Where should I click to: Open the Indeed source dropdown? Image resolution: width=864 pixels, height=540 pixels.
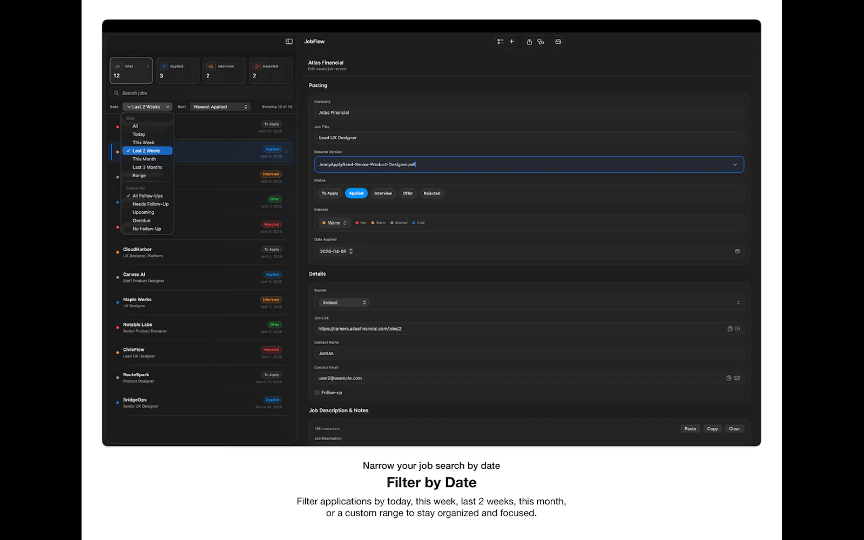pos(343,303)
